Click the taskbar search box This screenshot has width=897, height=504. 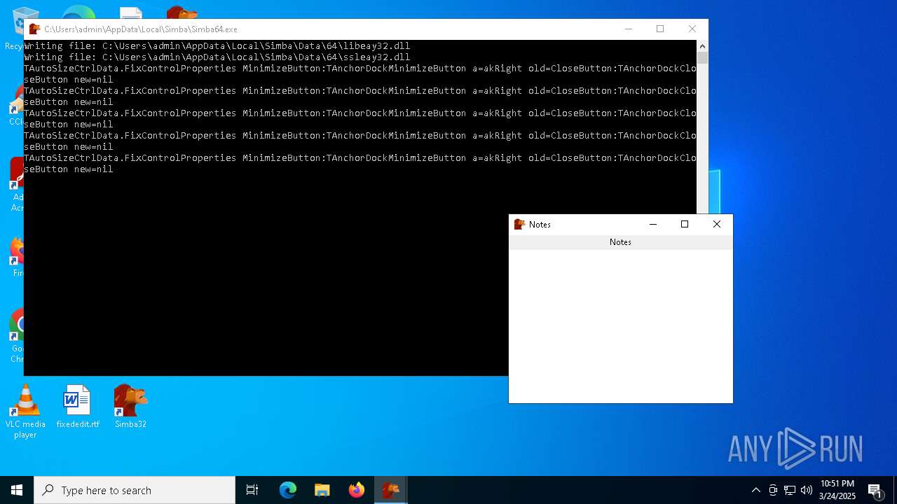tap(135, 490)
